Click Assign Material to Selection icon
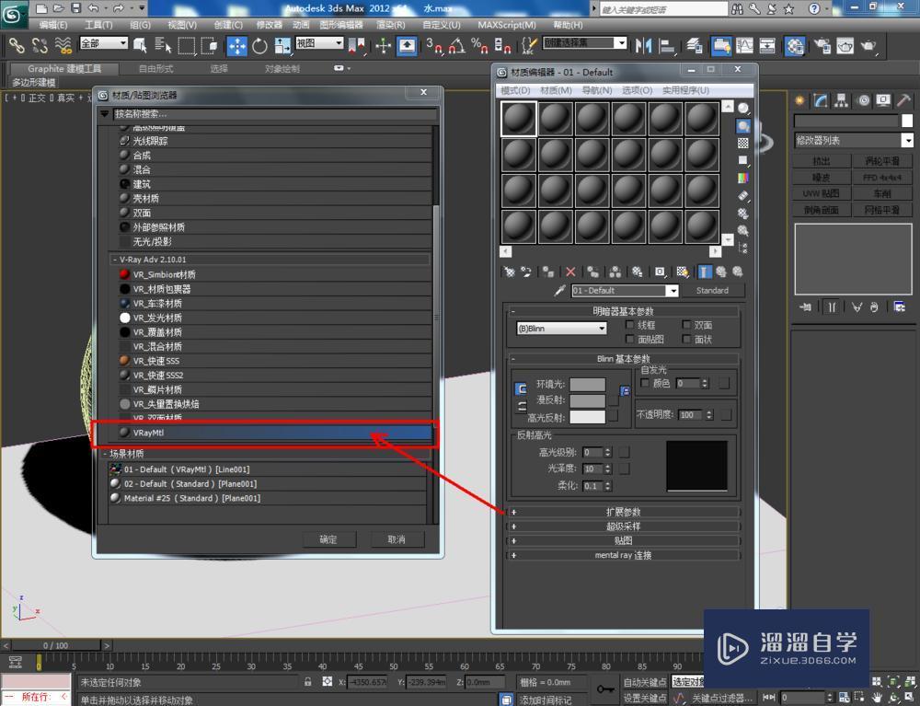 click(x=548, y=272)
